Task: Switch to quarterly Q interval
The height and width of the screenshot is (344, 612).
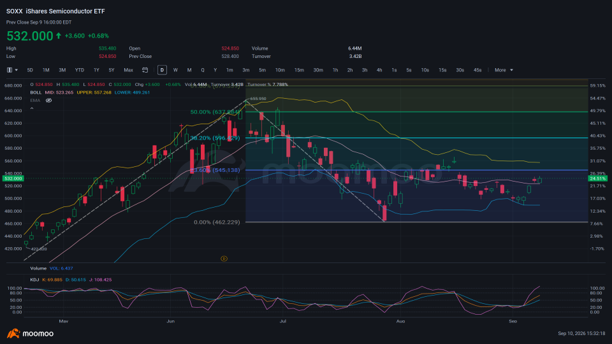Action: 203,70
